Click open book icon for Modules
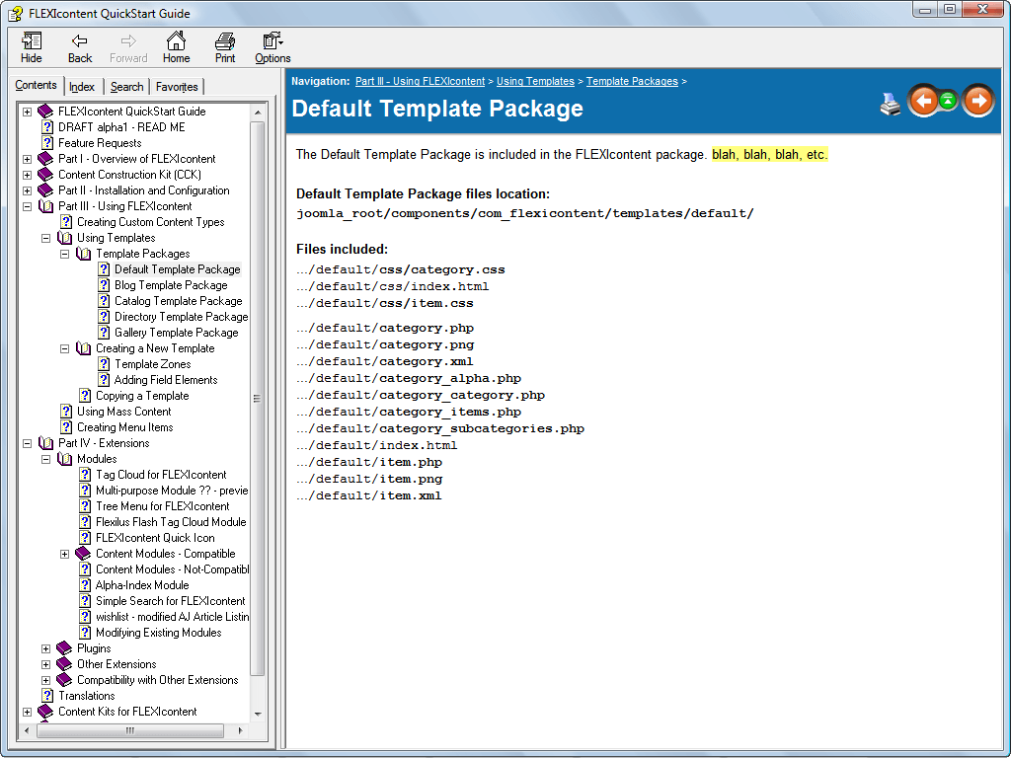Screen dimensions: 1011x758 click(x=64, y=459)
